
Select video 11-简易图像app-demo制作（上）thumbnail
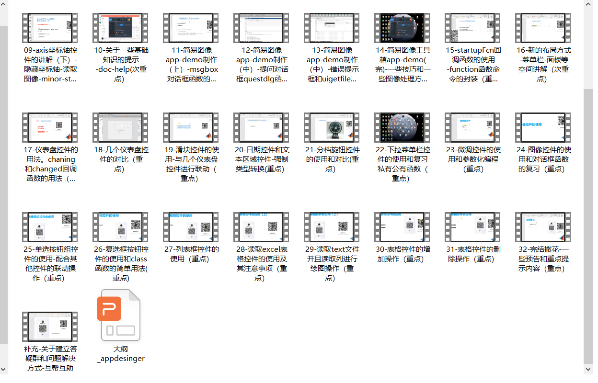[x=191, y=28]
